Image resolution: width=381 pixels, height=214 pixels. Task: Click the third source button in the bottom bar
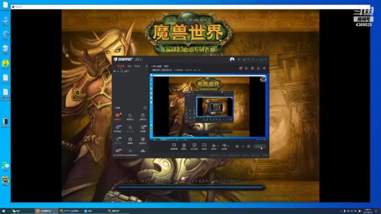(194, 146)
